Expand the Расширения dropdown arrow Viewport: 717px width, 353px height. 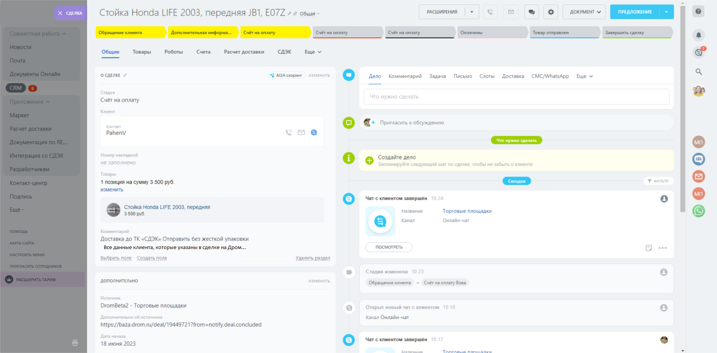[x=472, y=12]
